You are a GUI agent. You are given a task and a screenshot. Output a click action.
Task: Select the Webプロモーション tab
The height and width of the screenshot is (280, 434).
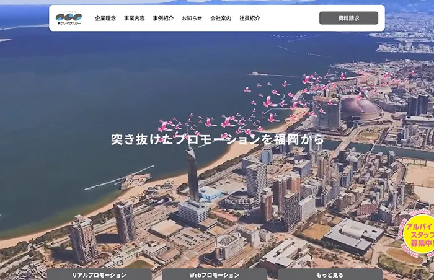tap(214, 274)
